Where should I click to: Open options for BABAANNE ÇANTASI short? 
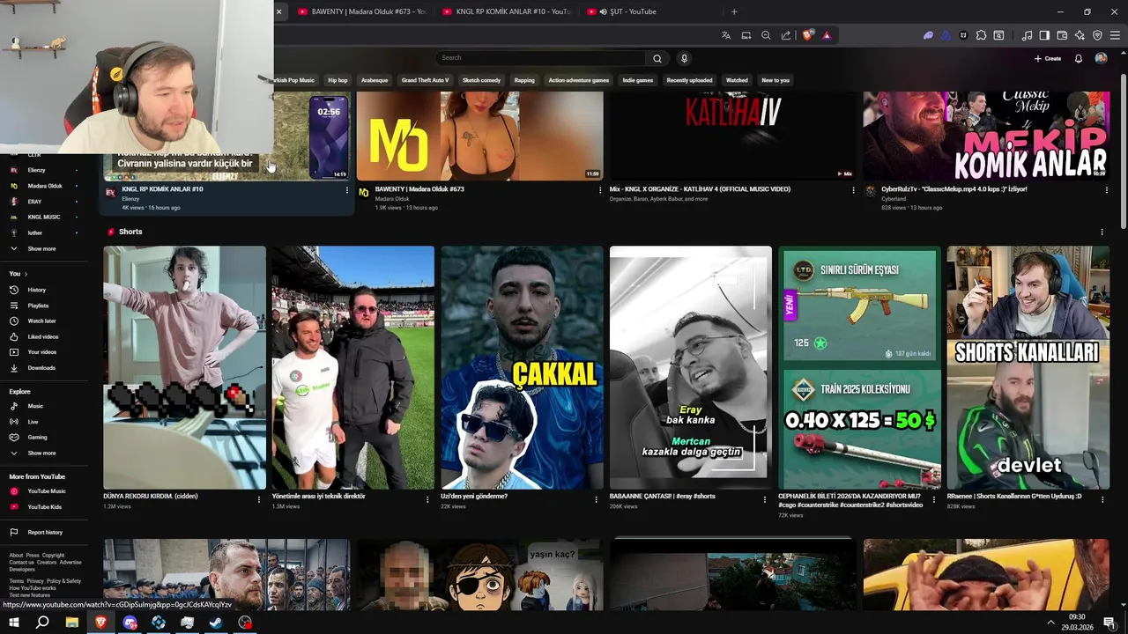click(x=765, y=499)
